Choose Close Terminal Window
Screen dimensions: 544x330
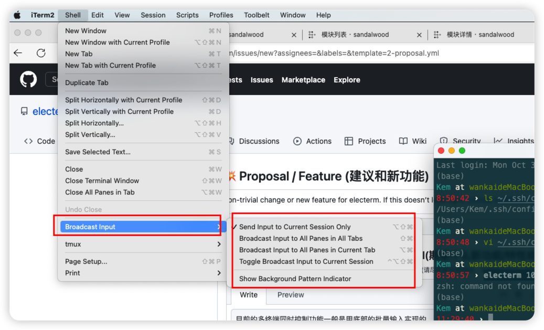click(x=143, y=180)
